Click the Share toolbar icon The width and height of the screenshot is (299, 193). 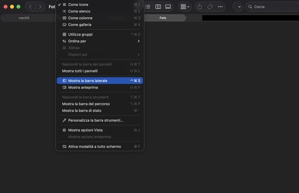[199, 7]
